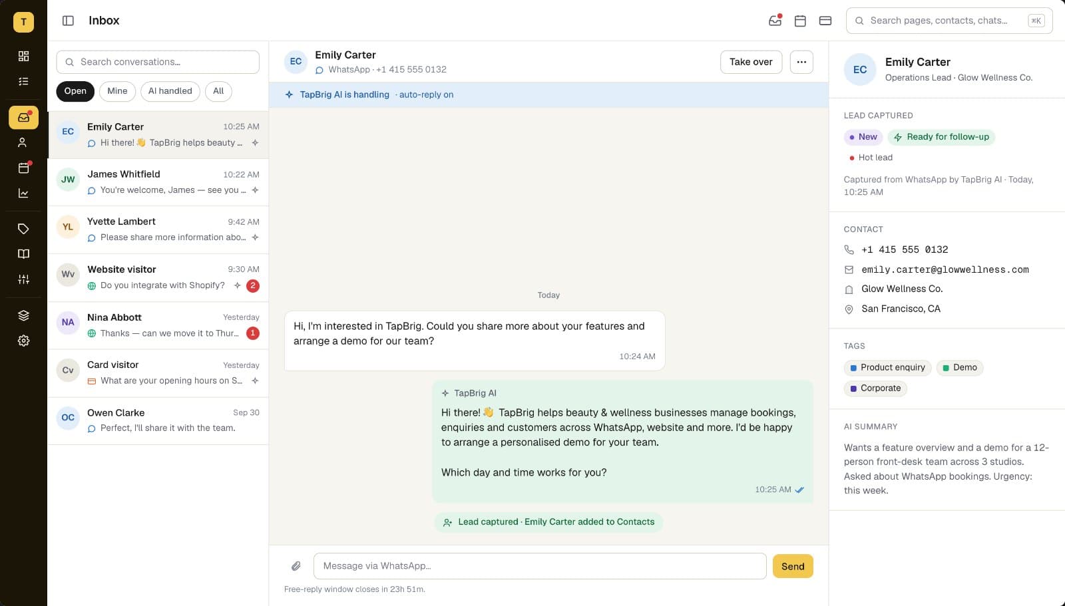Click the AI summary paragraph text
The image size is (1065, 606).
tap(946, 469)
